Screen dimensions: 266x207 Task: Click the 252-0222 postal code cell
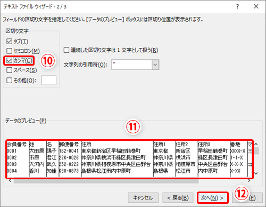69,164
